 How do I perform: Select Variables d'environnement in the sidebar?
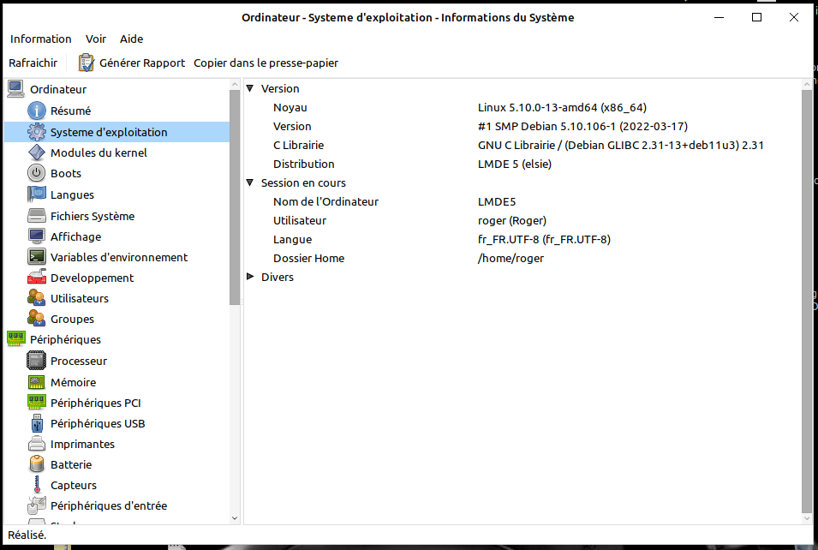118,257
